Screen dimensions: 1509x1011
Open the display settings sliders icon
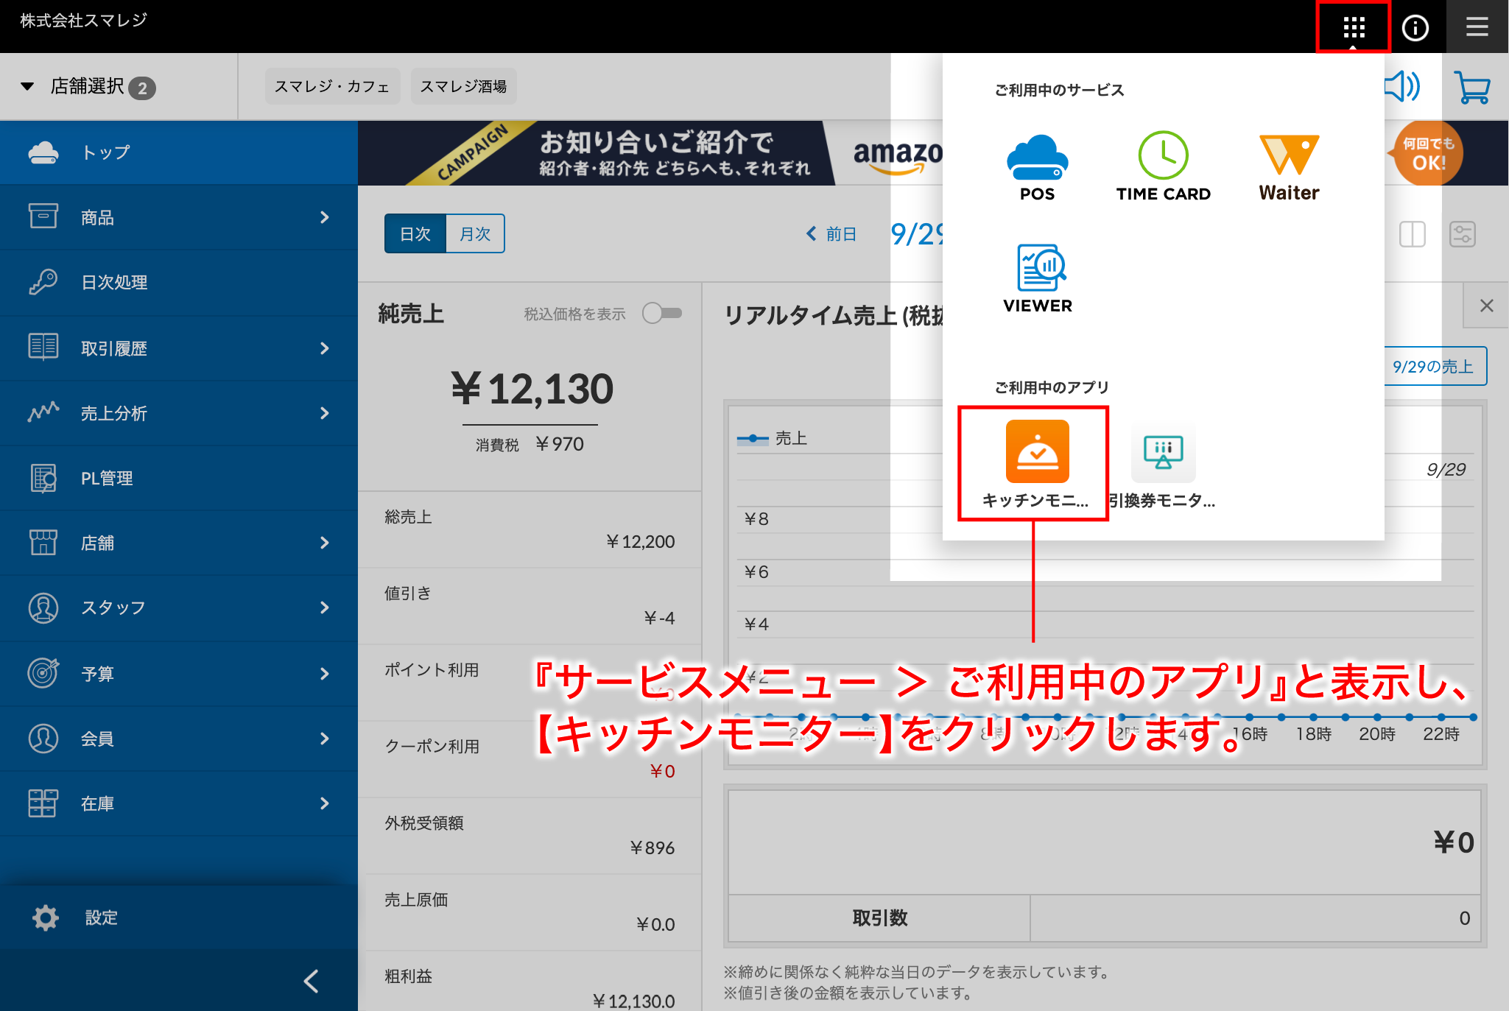tap(1462, 234)
